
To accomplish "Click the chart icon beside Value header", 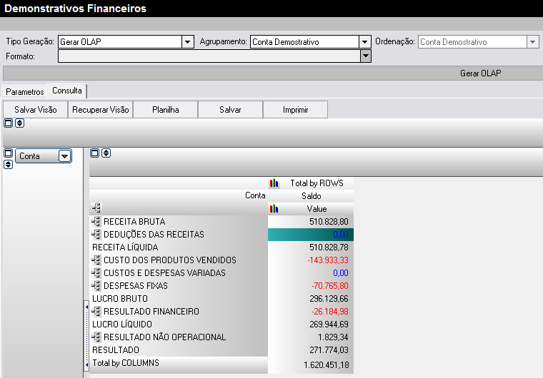I will pos(274,208).
